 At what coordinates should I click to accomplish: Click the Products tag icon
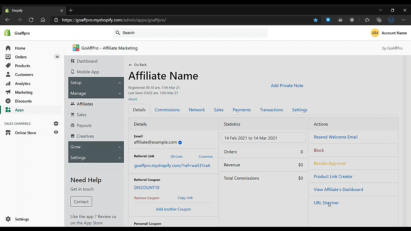(x=8, y=66)
